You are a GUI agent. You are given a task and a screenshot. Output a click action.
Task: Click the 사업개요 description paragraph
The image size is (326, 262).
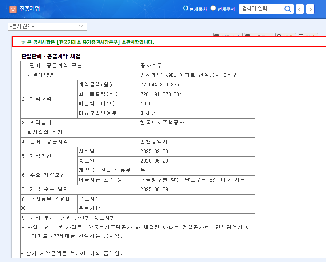[136, 231]
